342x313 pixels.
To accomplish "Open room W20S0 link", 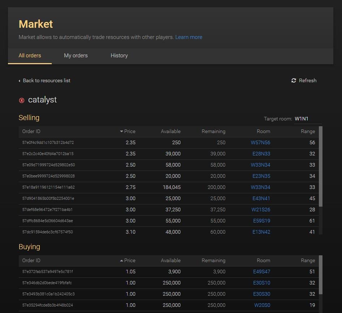I will [x=262, y=305].
